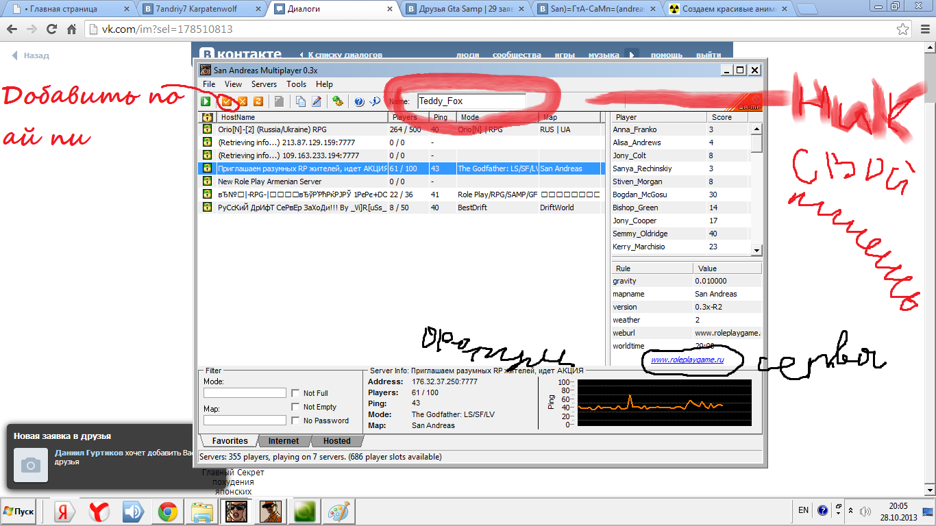The image size is (936, 526).
Task: Click the orange Refresh Server icon
Action: click(258, 101)
